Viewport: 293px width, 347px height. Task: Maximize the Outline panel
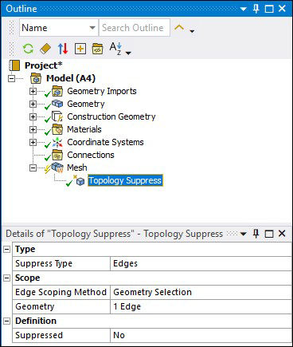click(269, 9)
